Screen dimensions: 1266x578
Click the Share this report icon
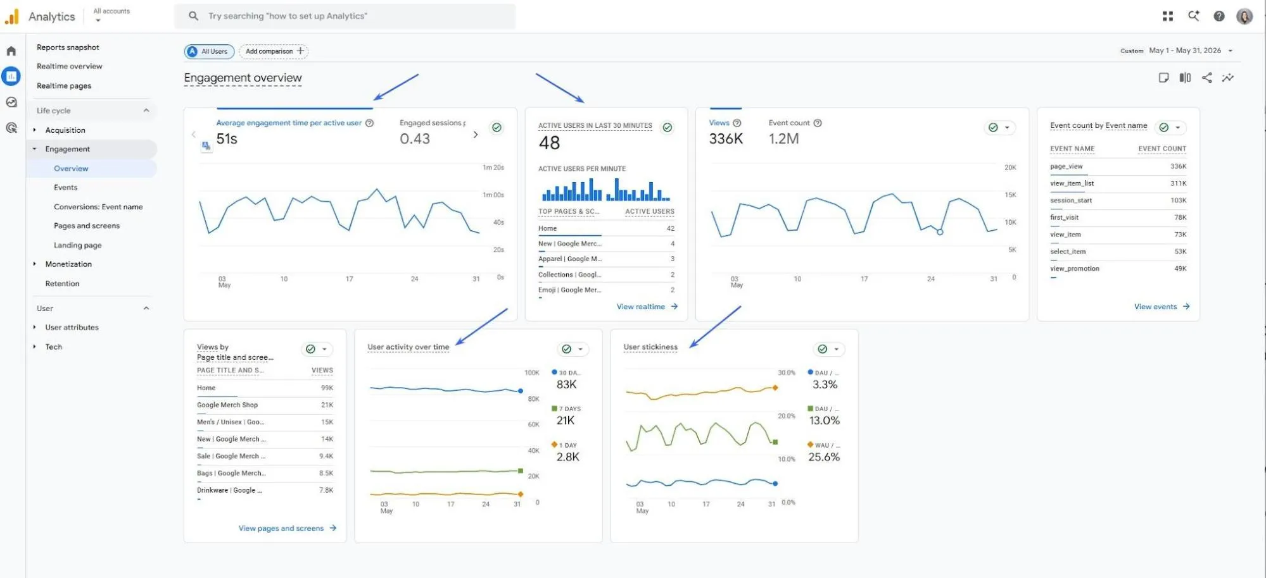(x=1207, y=78)
